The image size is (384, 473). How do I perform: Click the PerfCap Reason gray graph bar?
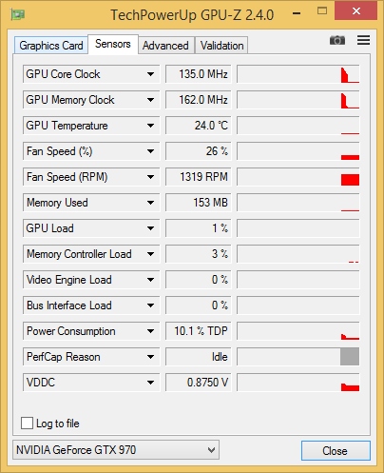tap(350, 357)
